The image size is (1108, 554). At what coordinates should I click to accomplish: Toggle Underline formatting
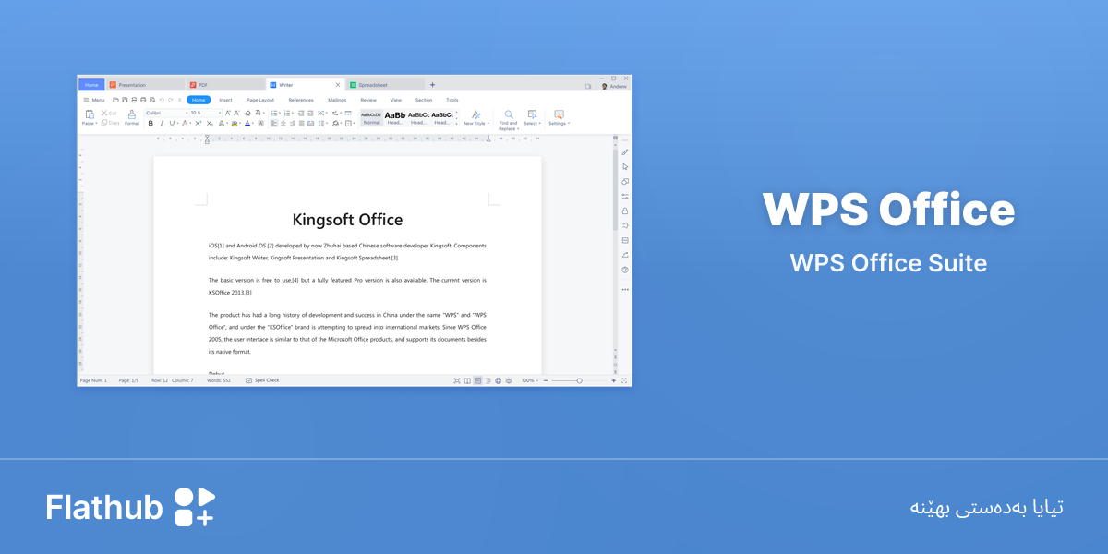coord(172,123)
